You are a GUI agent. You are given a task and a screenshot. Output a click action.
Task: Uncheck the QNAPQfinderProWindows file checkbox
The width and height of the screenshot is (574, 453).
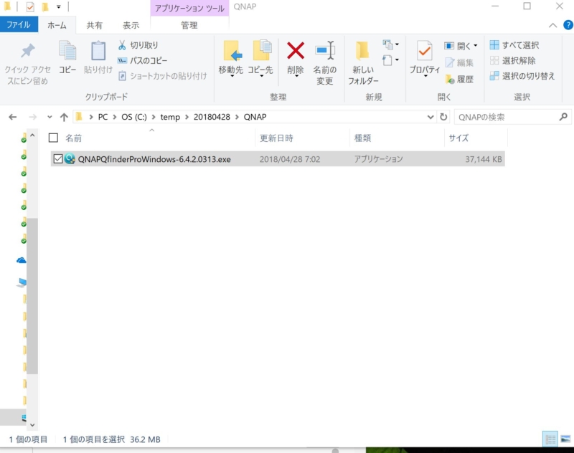pyautogui.click(x=58, y=158)
